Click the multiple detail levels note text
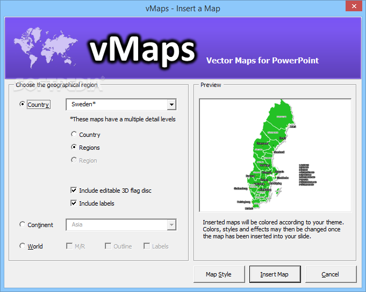366x292 pixels. point(123,119)
